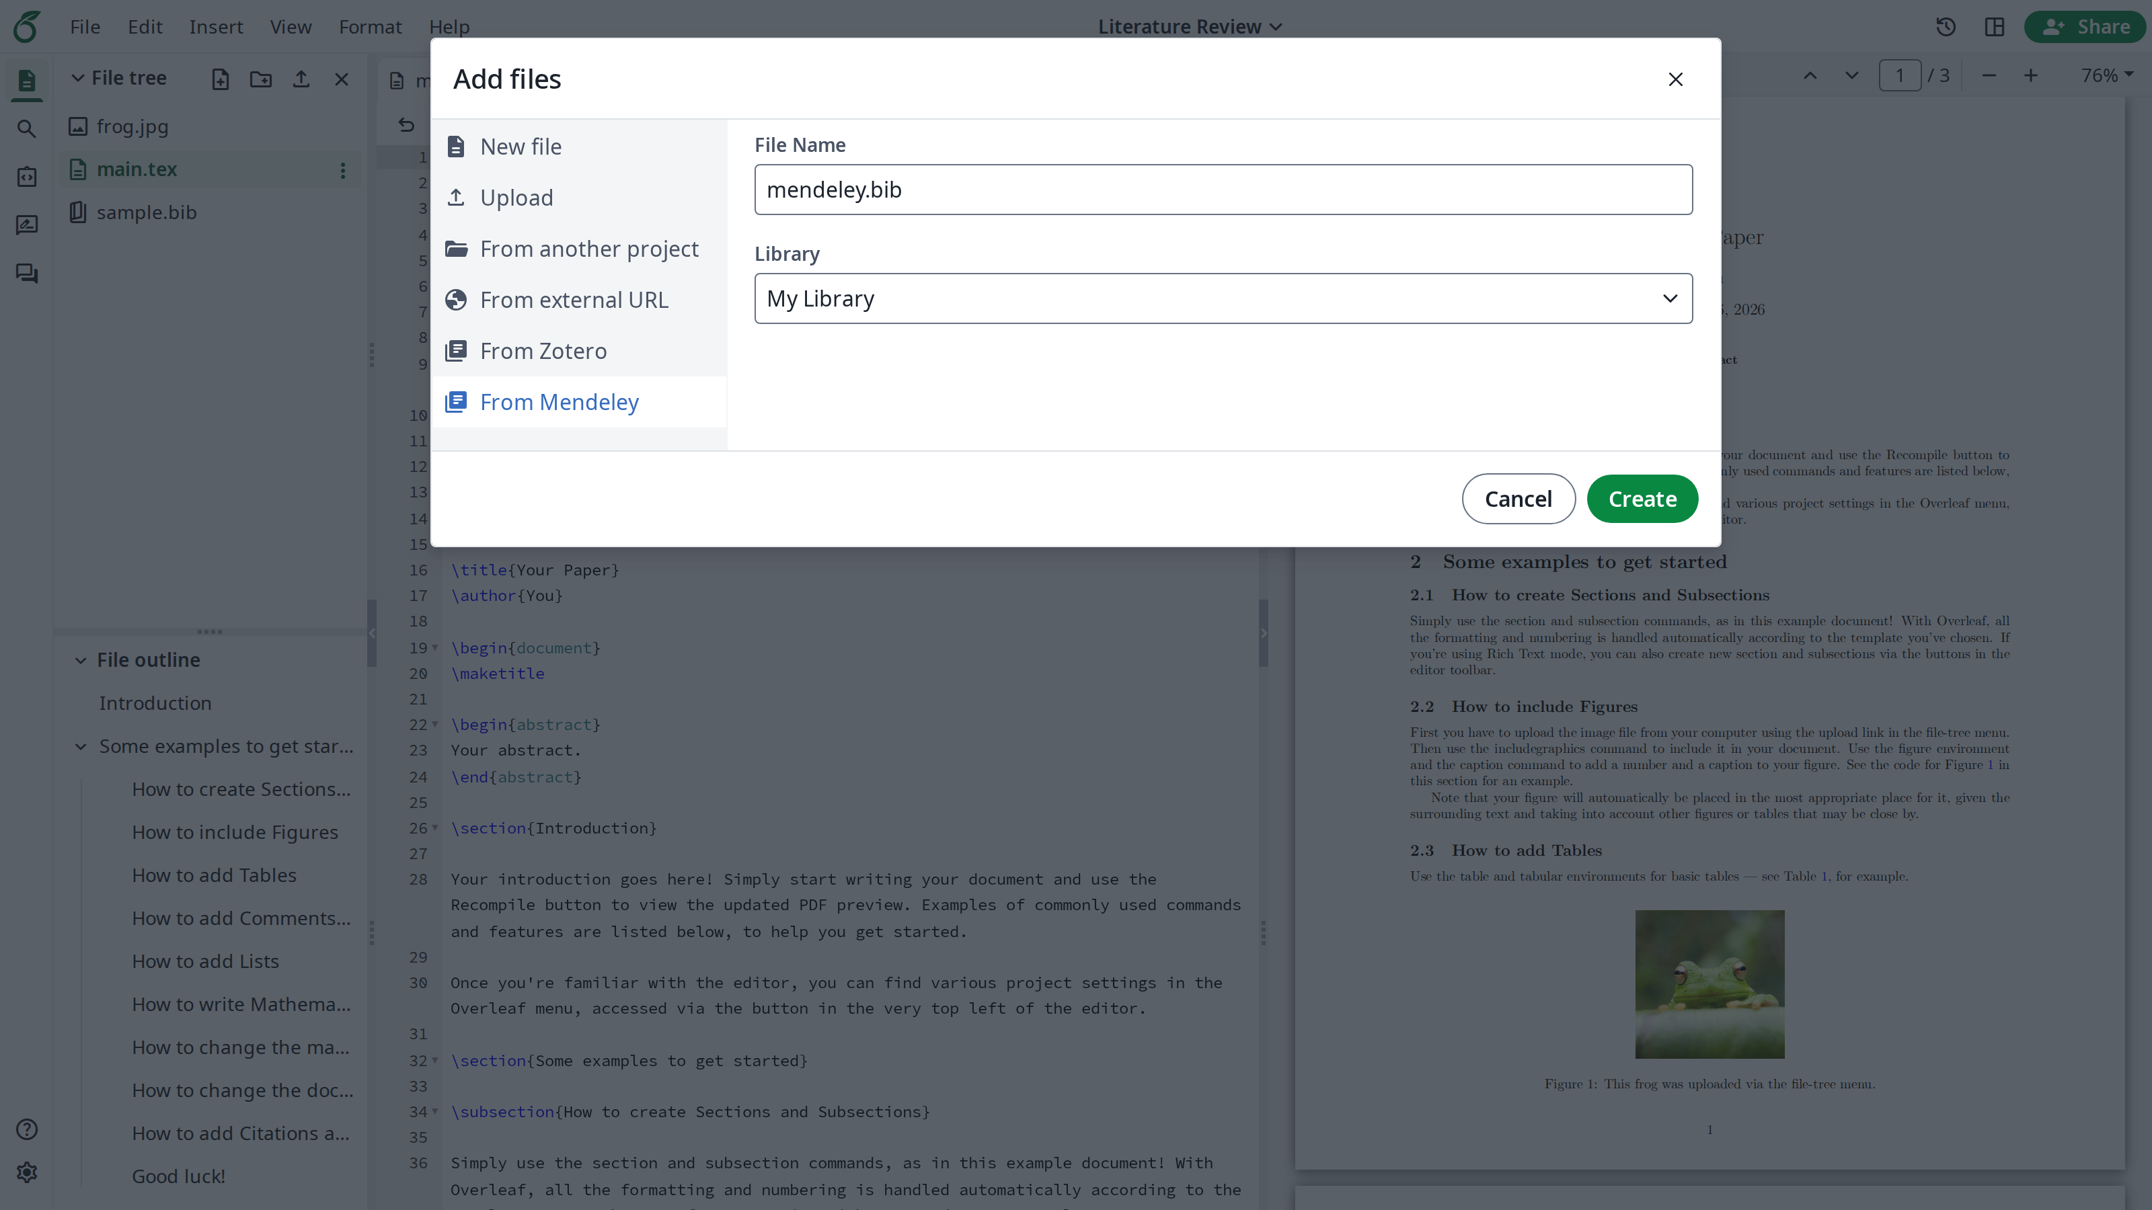Image resolution: width=2152 pixels, height=1210 pixels.
Task: Open the layout options icon
Action: [x=1994, y=27]
